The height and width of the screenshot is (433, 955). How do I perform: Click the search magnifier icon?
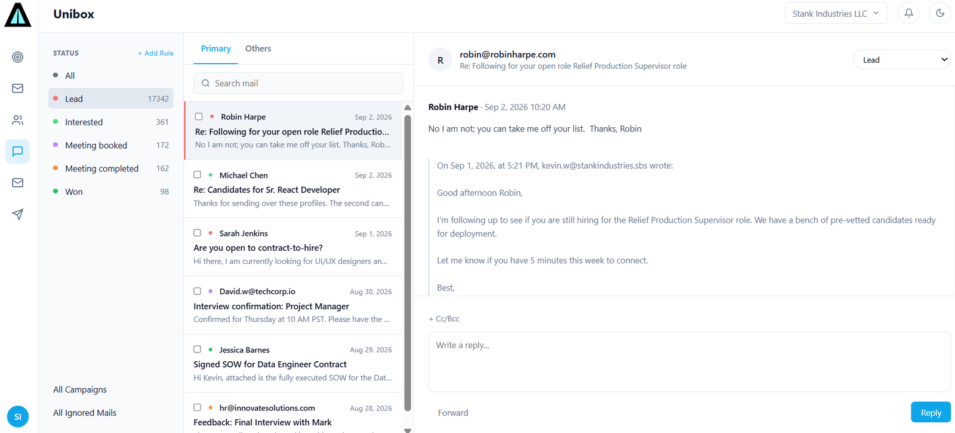205,84
